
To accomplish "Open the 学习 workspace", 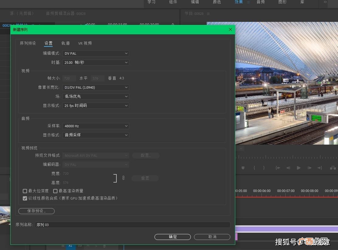I will 151,2.
